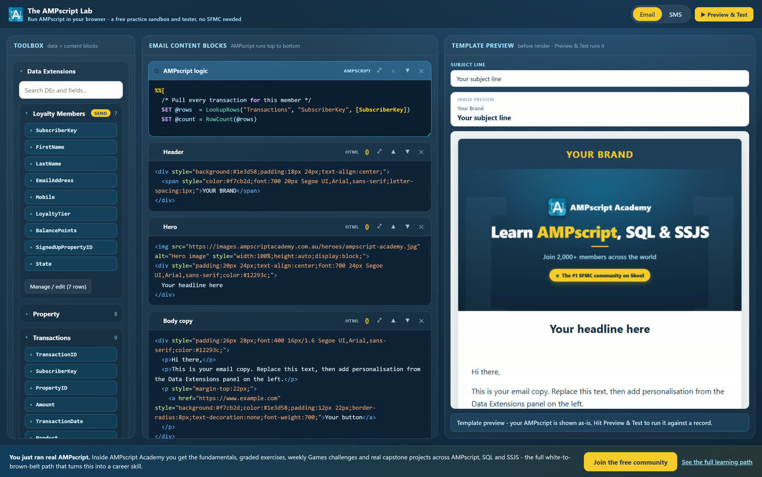
Task: Select LoyaltyTier field chip
Action: click(71, 213)
